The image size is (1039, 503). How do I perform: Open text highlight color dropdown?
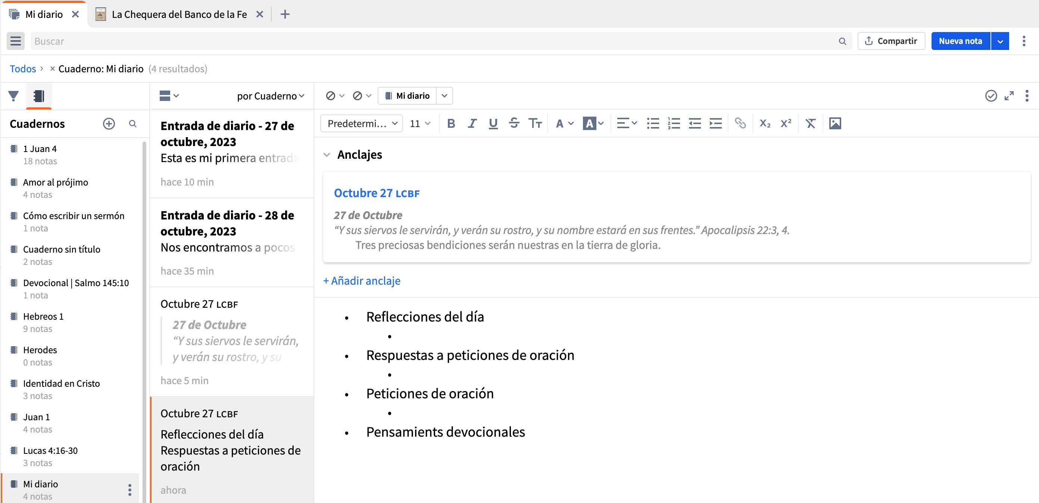pyautogui.click(x=593, y=123)
